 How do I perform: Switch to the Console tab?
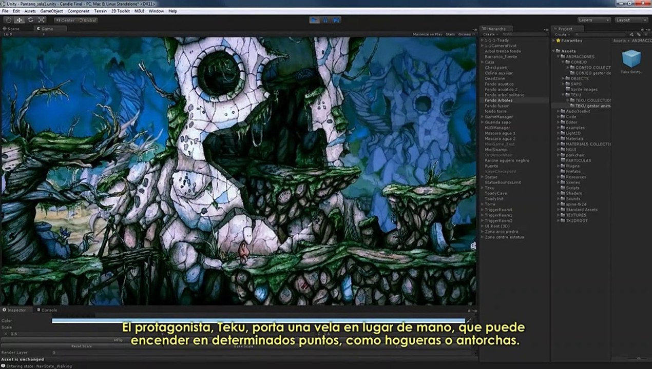click(47, 310)
